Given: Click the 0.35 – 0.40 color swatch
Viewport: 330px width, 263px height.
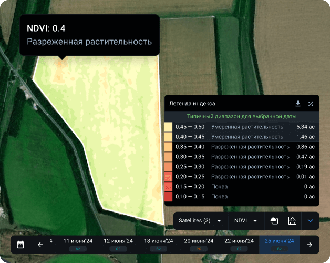Looking at the screenshot, I should coord(168,147).
